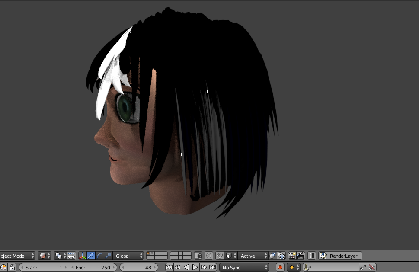Toggle manipulate center points option
This screenshot has width=419, height=272.
click(x=71, y=256)
